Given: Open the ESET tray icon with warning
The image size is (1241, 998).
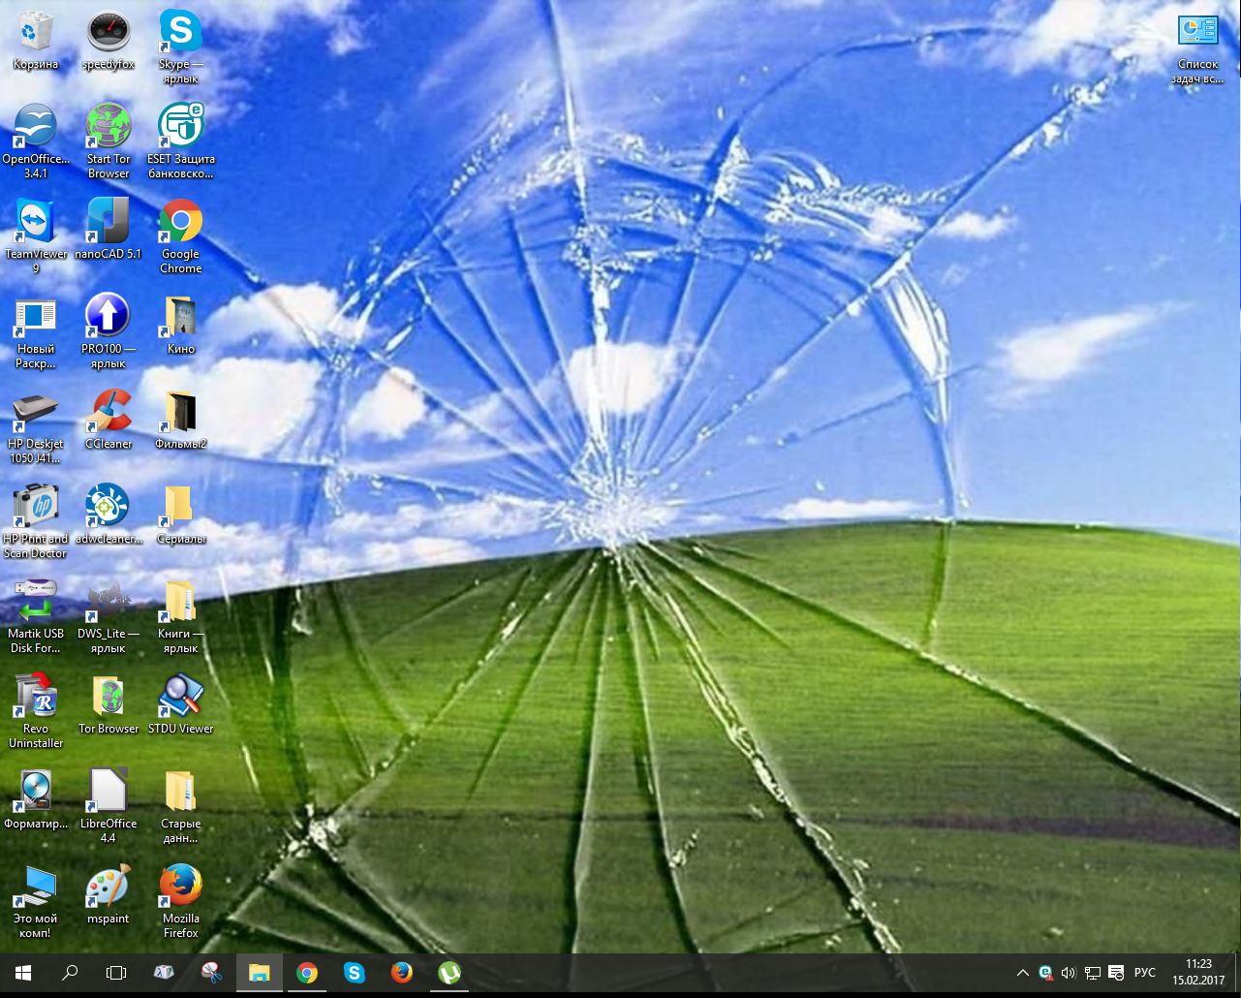Looking at the screenshot, I should click(x=1045, y=973).
